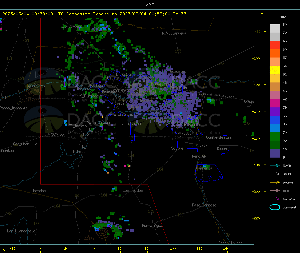Click the eburn yellow arrow legend icon

pyautogui.click(x=275, y=183)
